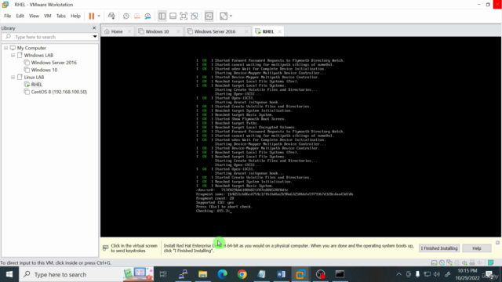
Task: Open the command prompt taskbar icon
Action: (x=340, y=274)
